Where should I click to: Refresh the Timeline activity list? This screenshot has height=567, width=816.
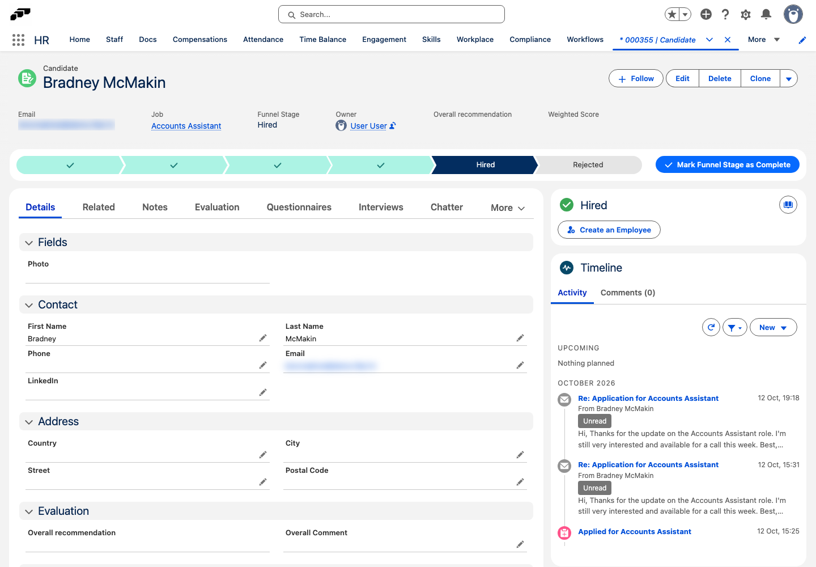(711, 327)
